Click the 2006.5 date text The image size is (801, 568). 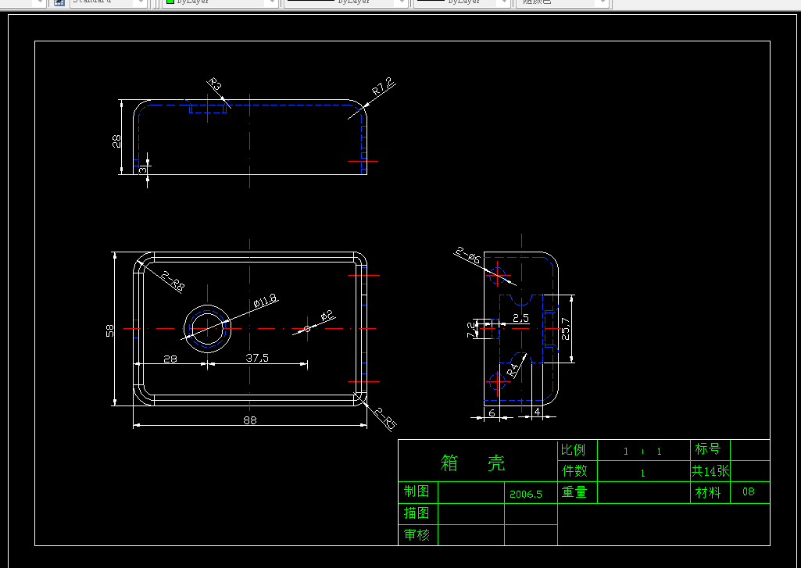526,494
